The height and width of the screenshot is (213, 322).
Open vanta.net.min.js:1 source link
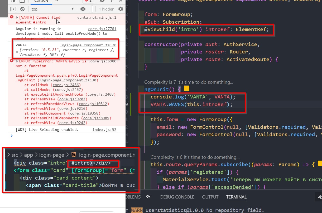click(97, 17)
